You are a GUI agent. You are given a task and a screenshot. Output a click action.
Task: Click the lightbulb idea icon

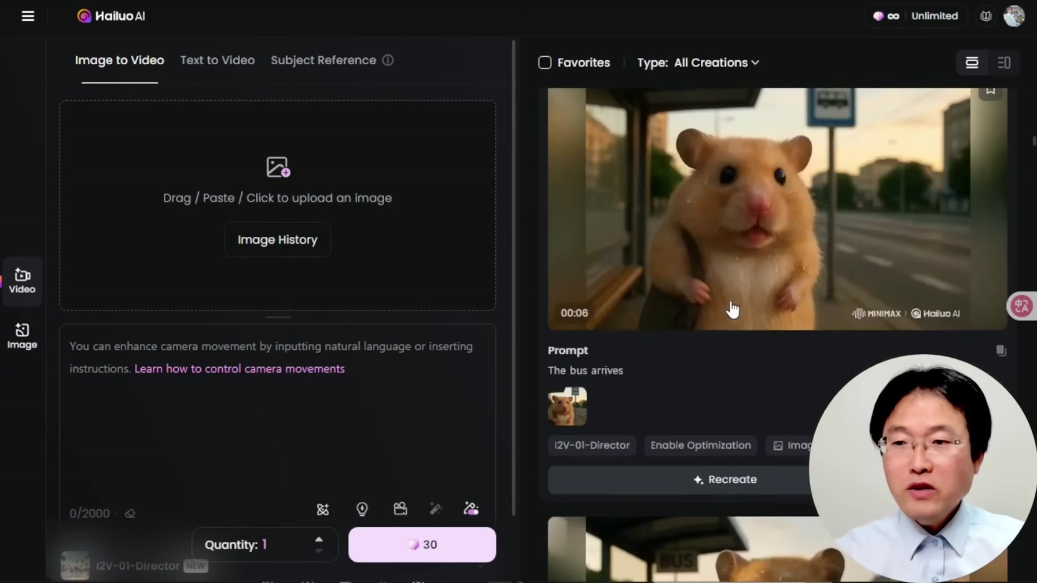[362, 509]
